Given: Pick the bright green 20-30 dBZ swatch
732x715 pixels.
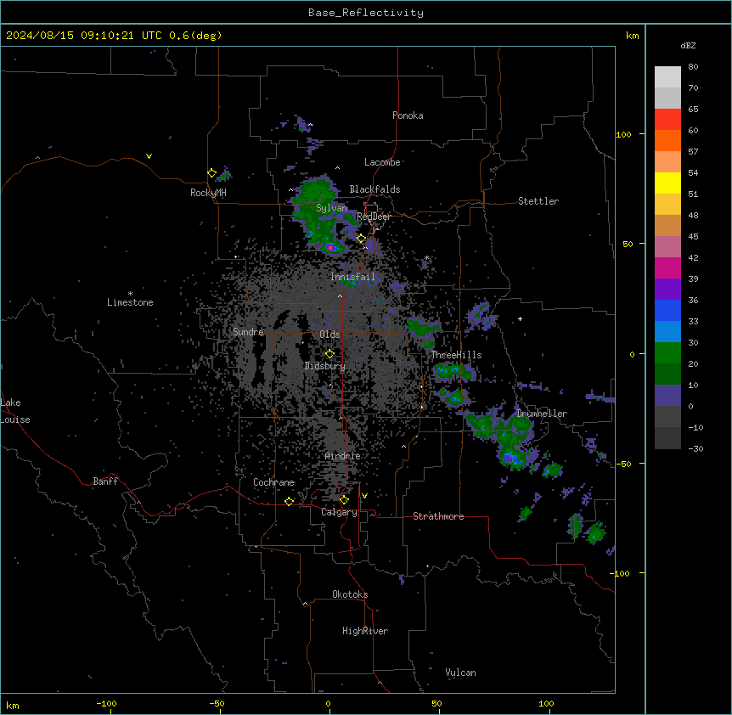Looking at the screenshot, I should pos(667,353).
